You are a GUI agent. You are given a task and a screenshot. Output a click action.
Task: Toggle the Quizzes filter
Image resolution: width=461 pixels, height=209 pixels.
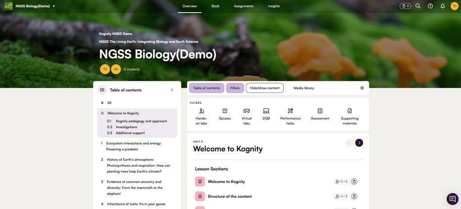225,114
